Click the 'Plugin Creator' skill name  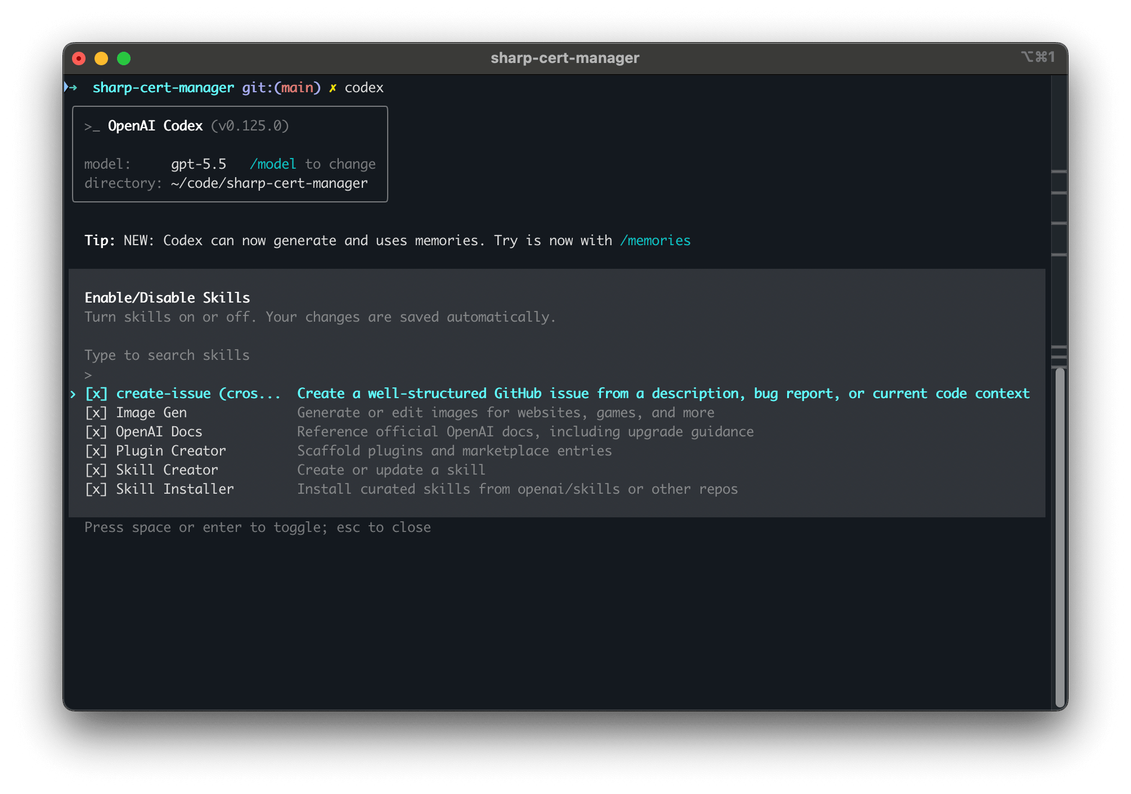(x=171, y=451)
